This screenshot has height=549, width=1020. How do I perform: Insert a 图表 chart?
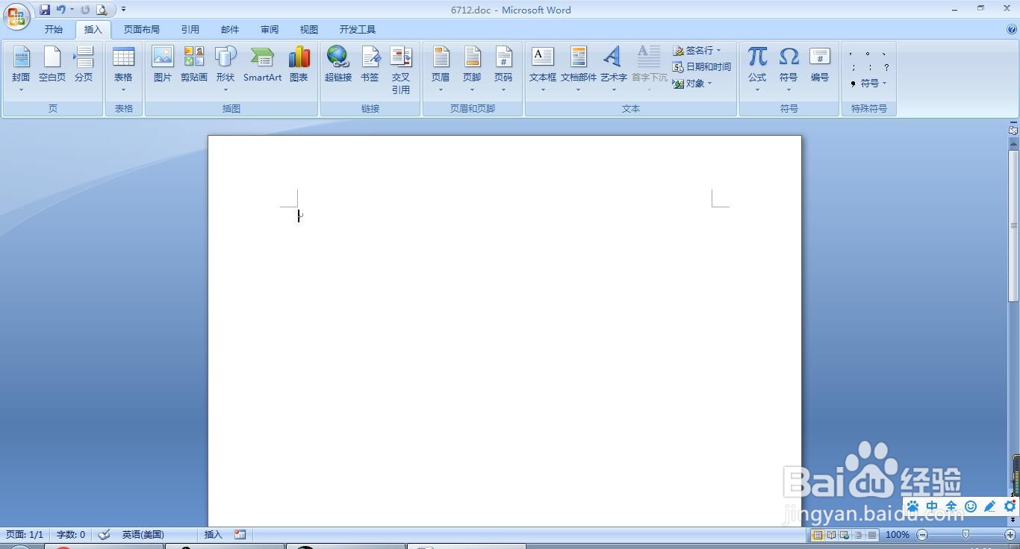tap(299, 65)
